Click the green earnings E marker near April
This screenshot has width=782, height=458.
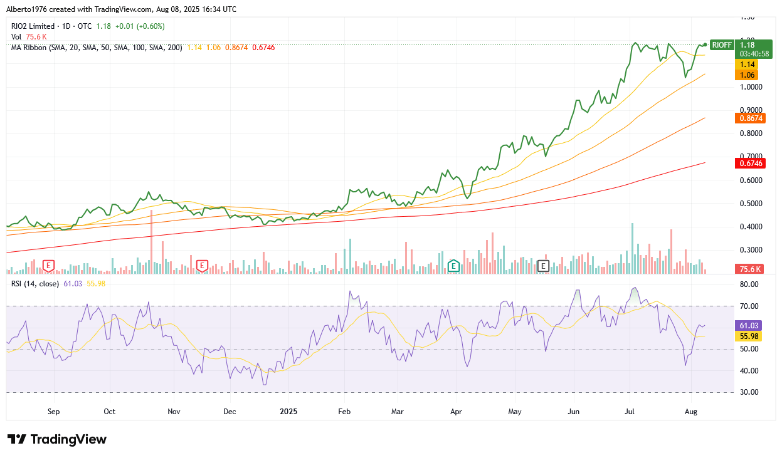(453, 266)
